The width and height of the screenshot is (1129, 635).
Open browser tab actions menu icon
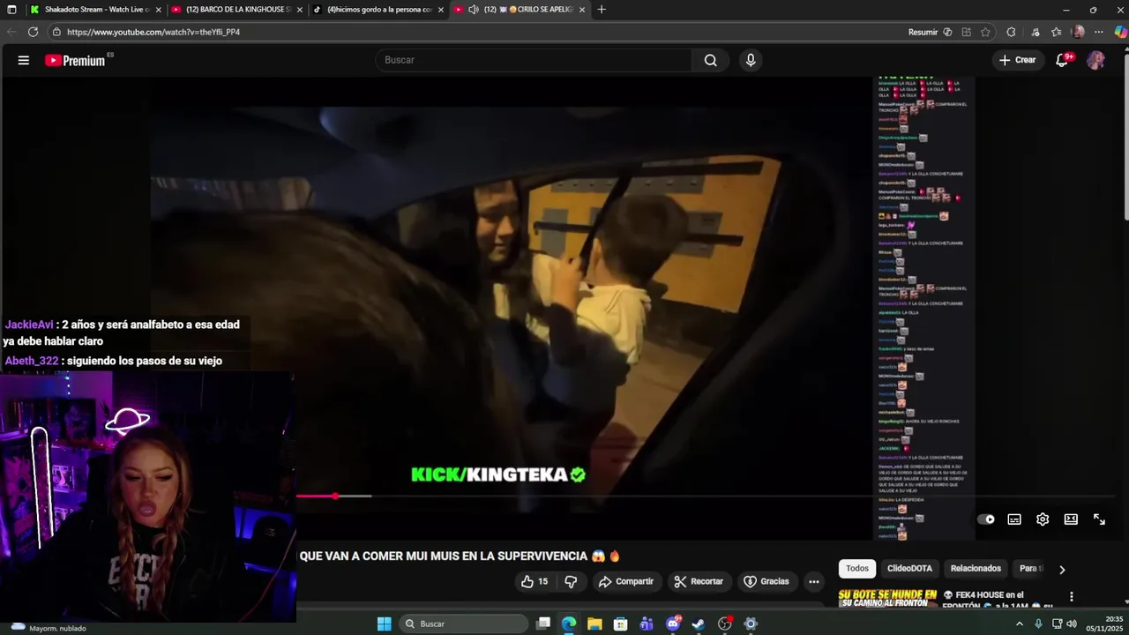pos(11,10)
